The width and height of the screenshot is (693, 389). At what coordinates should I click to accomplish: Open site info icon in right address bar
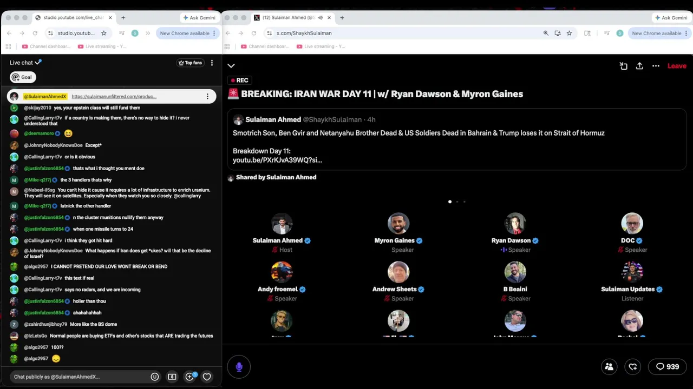269,33
